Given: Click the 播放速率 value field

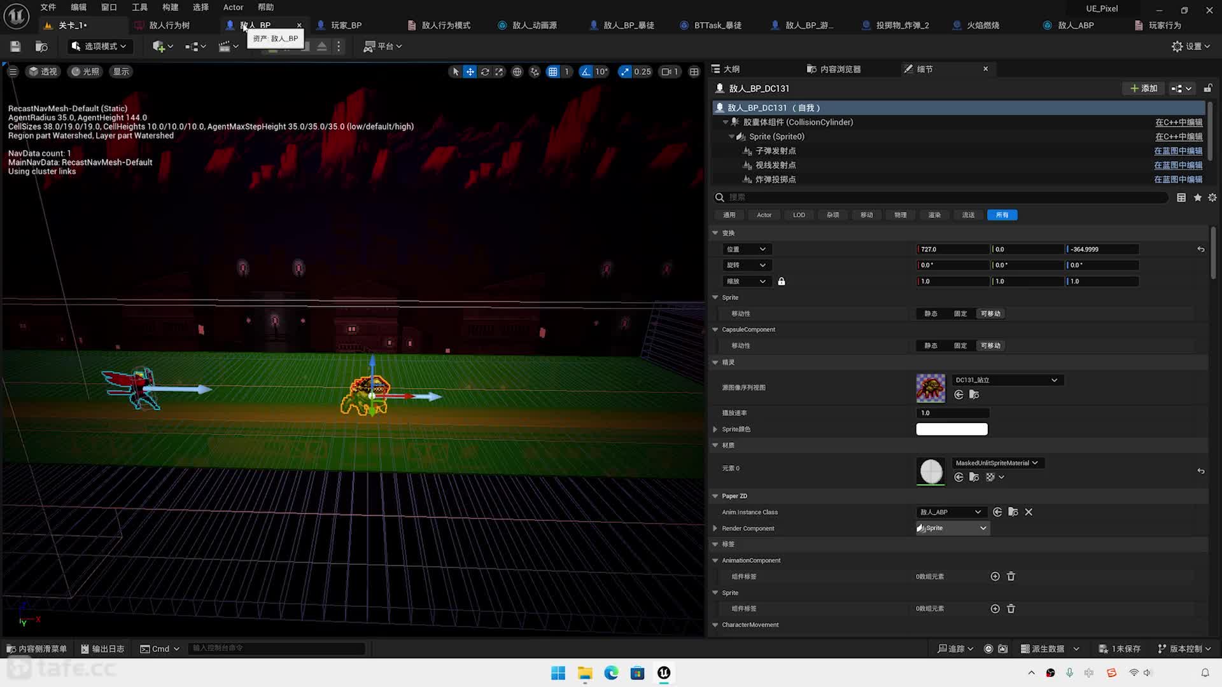Looking at the screenshot, I should [952, 413].
